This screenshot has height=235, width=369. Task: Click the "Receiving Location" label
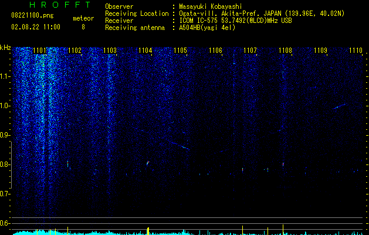coord(137,14)
